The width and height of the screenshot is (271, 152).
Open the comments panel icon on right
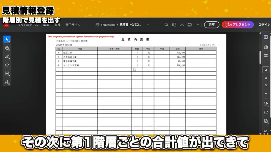pyautogui.click(x=266, y=47)
